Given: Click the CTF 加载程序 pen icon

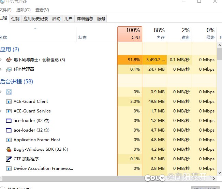Looking at the screenshot, I should click(x=9, y=159).
